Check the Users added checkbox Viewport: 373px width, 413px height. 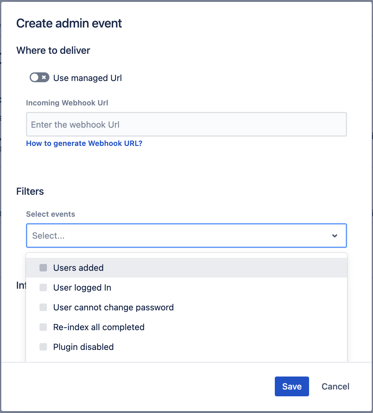coord(43,268)
